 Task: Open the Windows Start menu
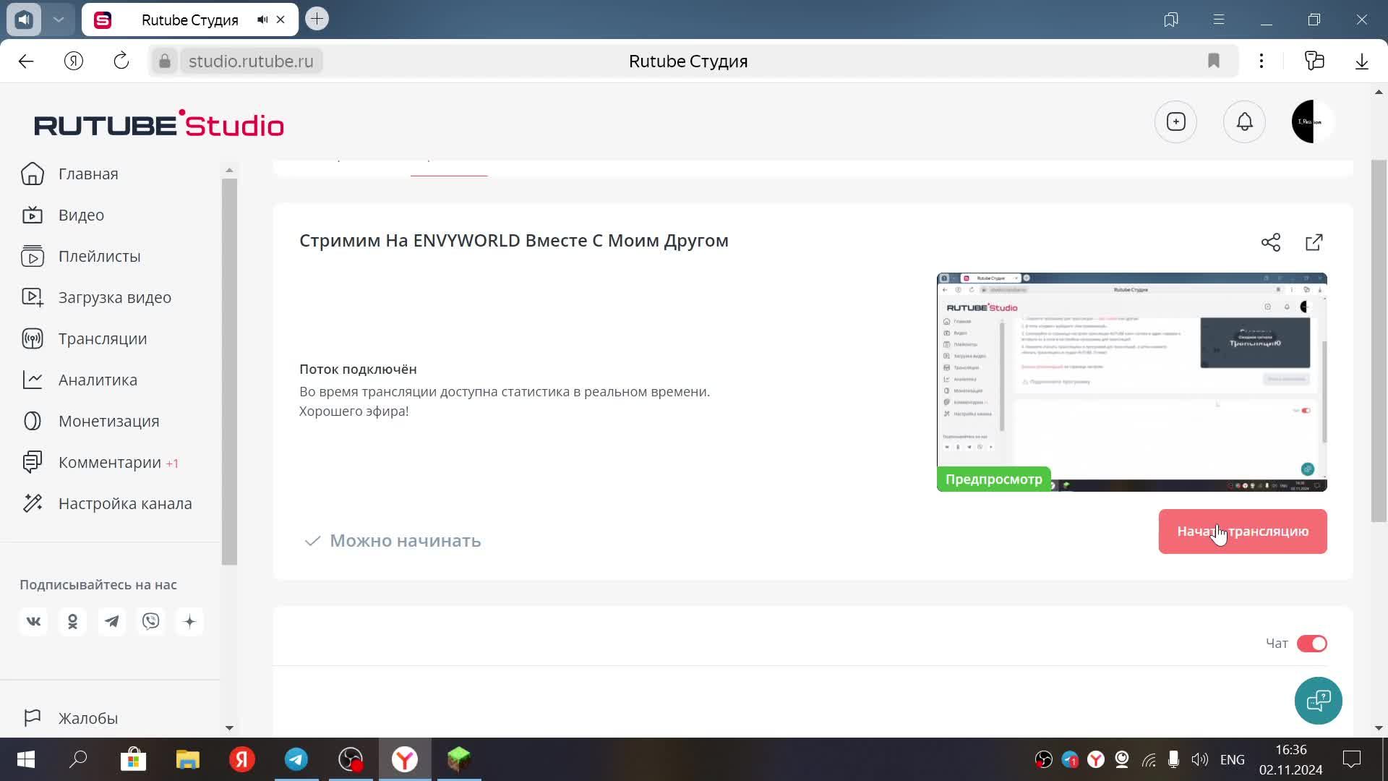pyautogui.click(x=26, y=759)
